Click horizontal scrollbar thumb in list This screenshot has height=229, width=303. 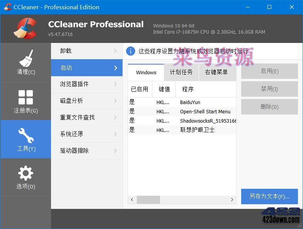point(148,200)
